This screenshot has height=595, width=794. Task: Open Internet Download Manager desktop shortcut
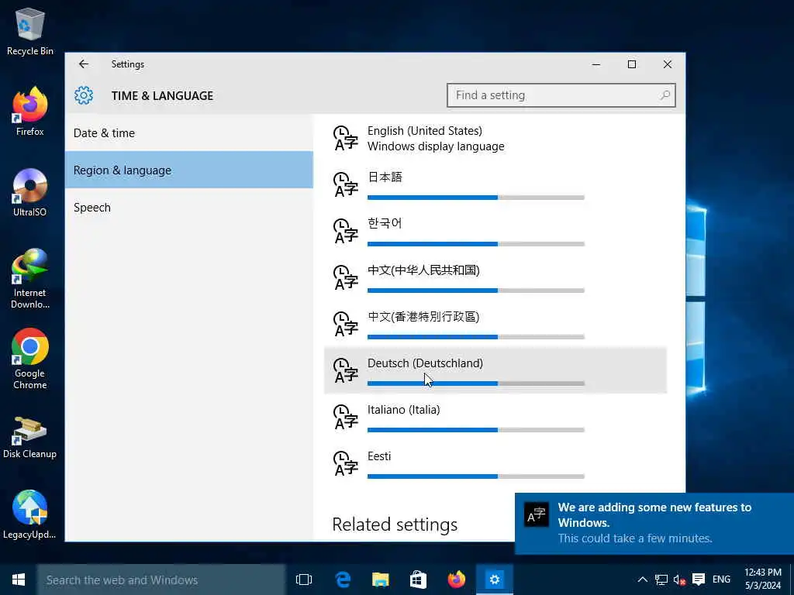30,278
